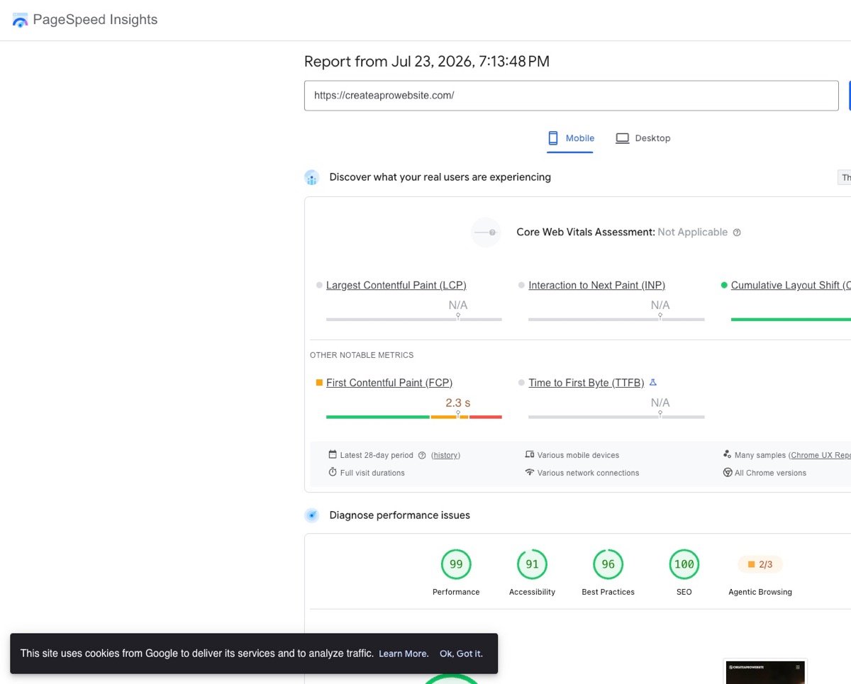
Task: Click the samples icon by Many samples
Action: coord(727,454)
